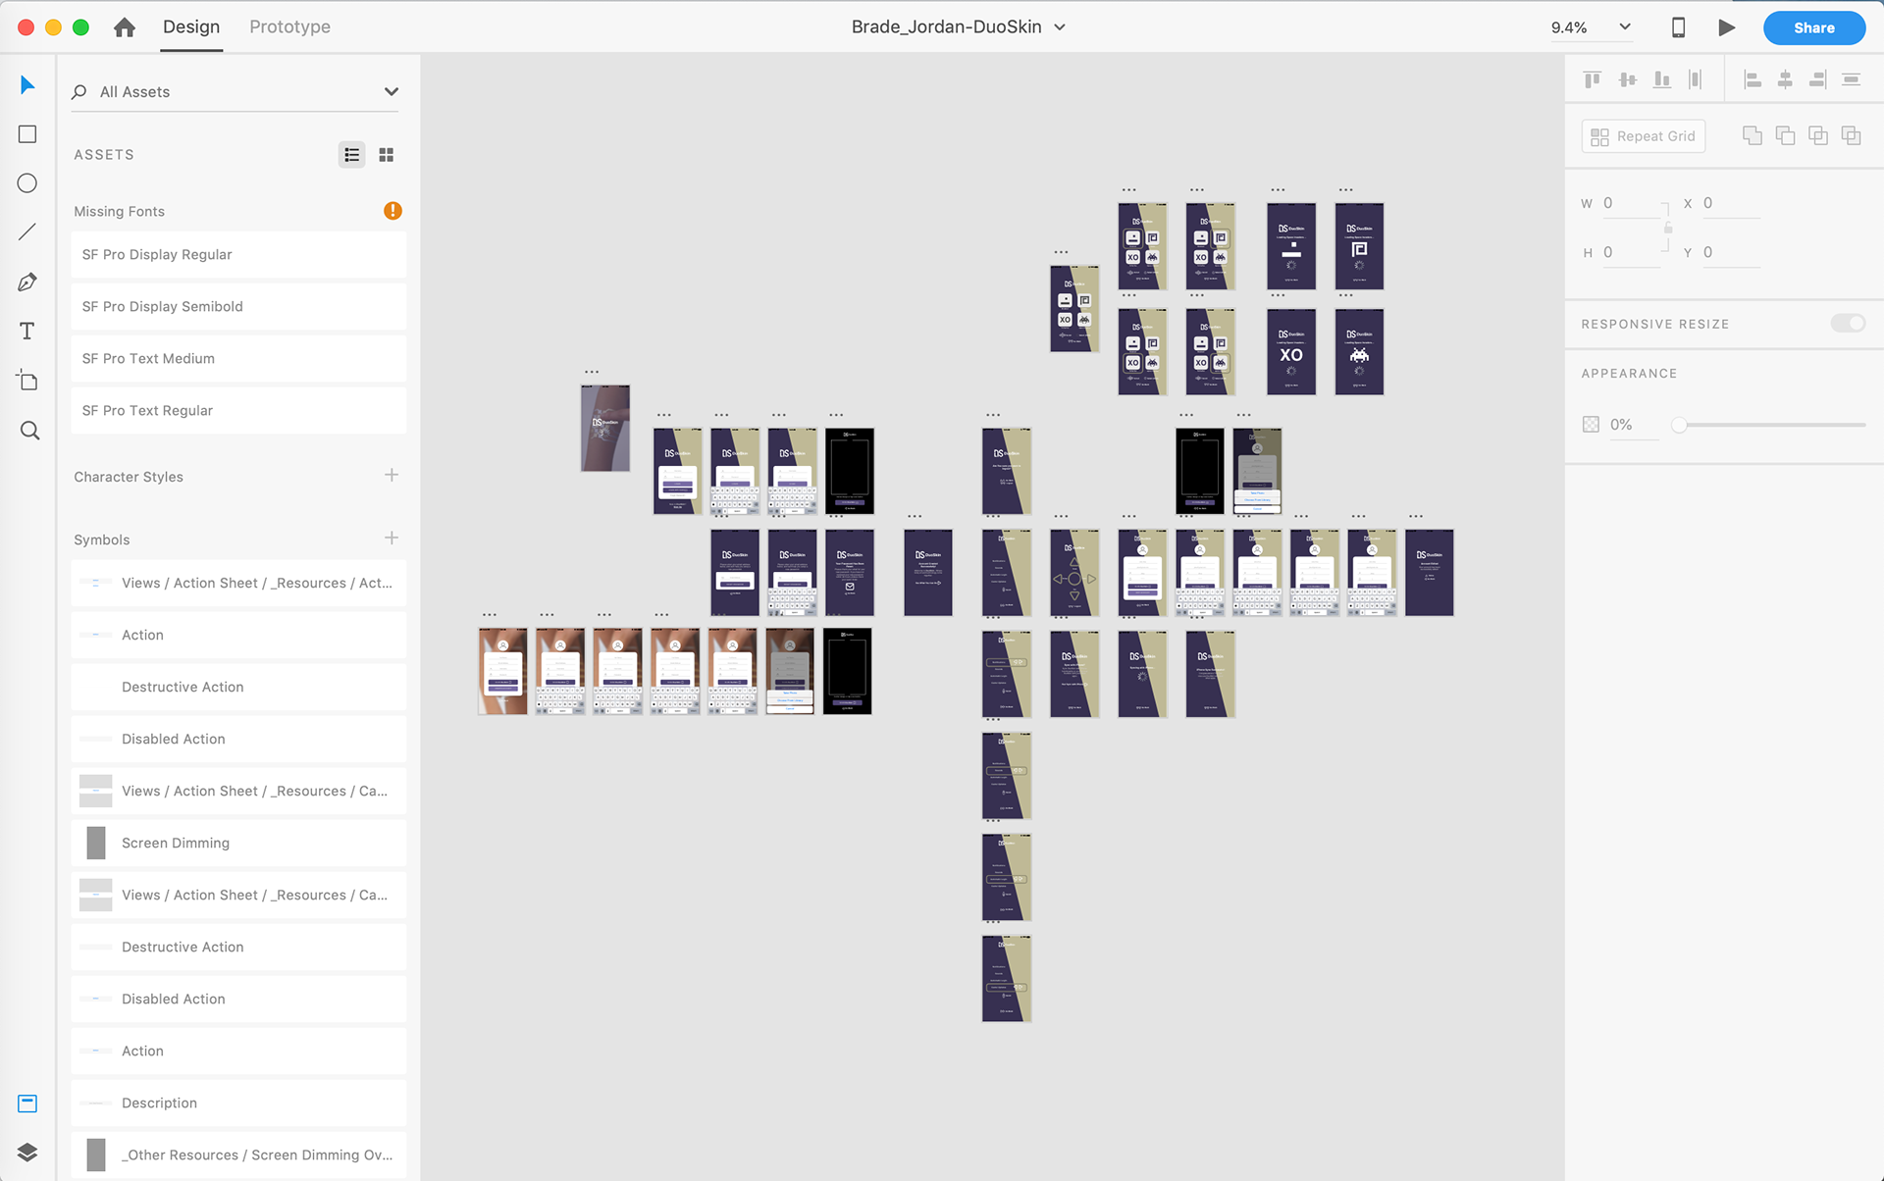Viewport: 1884px width, 1181px height.
Task: Switch assets to list view
Action: click(x=351, y=155)
